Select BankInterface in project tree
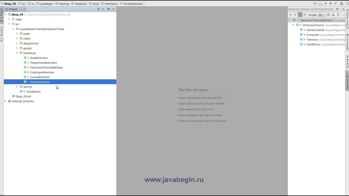The height and width of the screenshot is (196, 349). [x=39, y=58]
